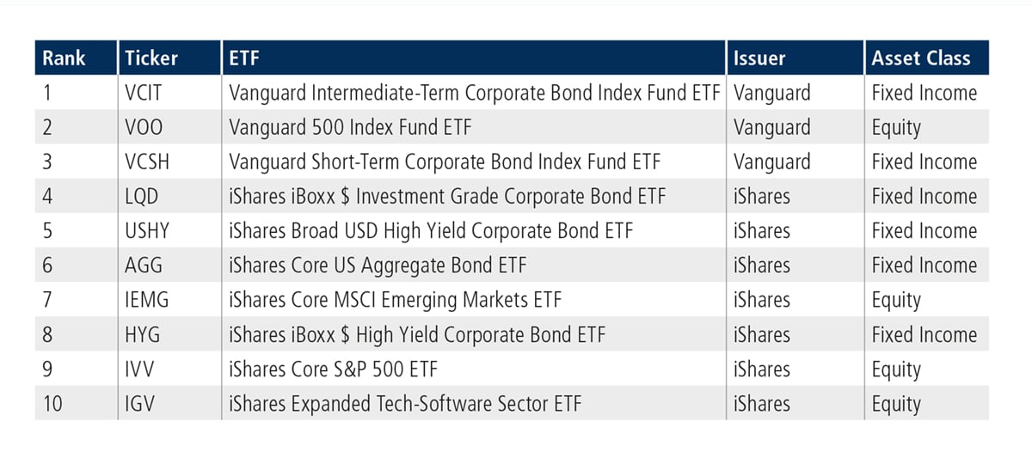The image size is (1032, 464).
Task: Select the HYG ticker cell
Action: pyautogui.click(x=169, y=334)
